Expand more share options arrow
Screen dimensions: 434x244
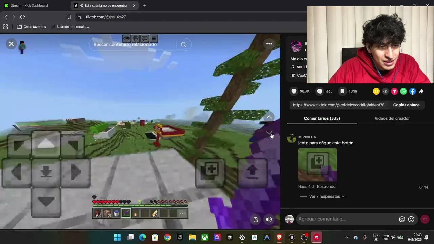421,91
